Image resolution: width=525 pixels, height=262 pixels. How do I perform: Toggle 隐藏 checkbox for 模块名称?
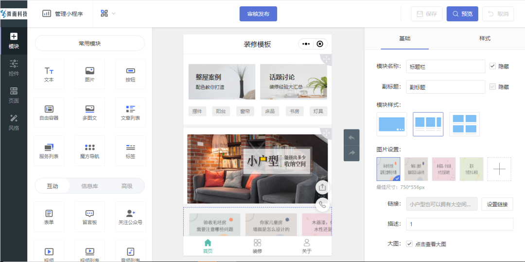(492, 66)
